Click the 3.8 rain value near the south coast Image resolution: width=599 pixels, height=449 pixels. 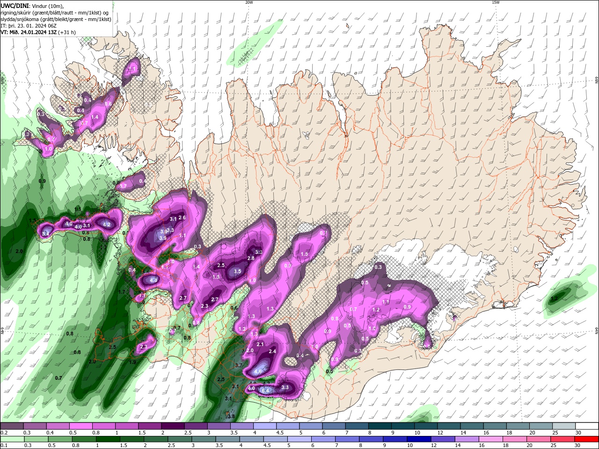231,416
